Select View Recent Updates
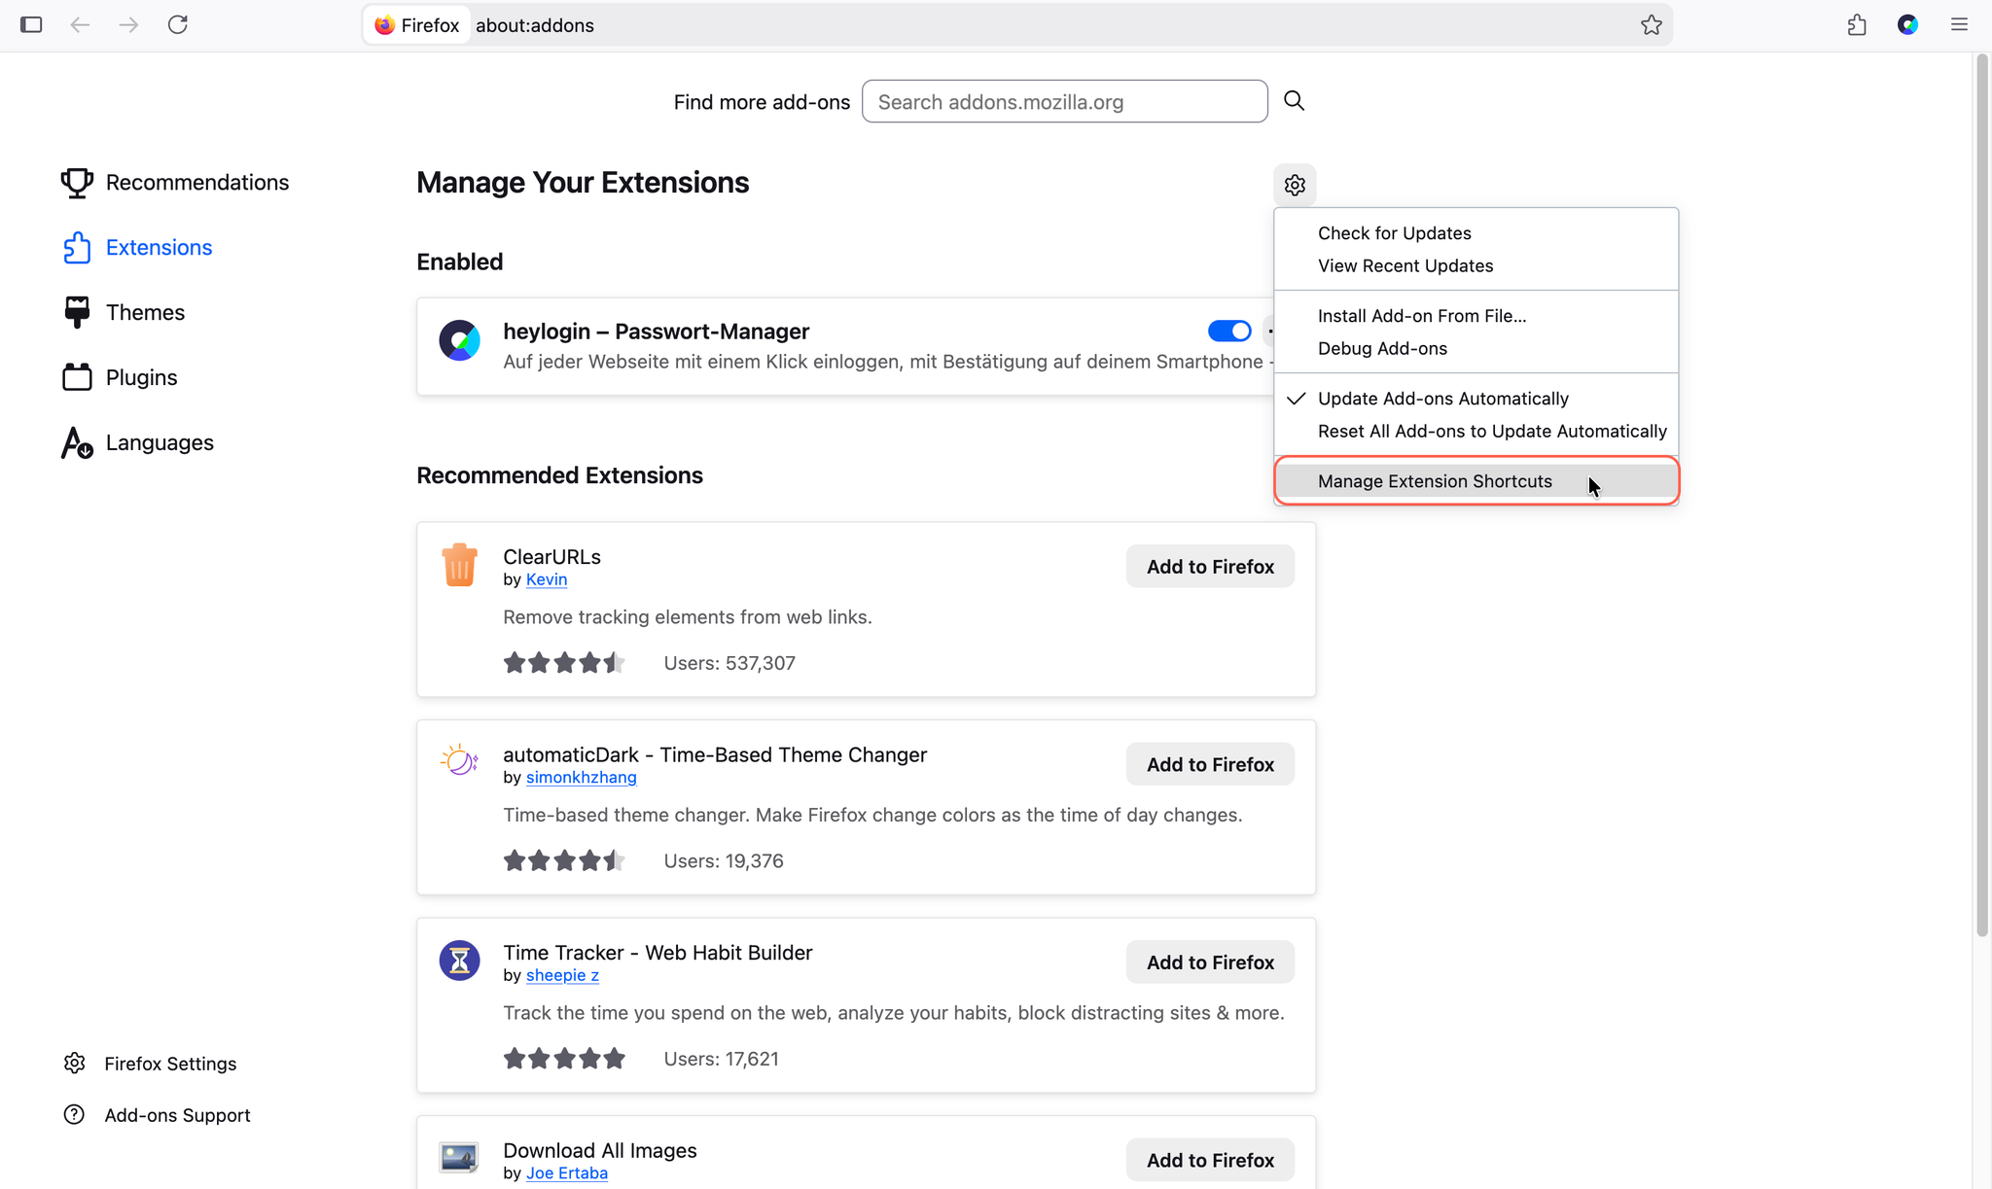Screen dimensions: 1992x1189 click(1476, 266)
